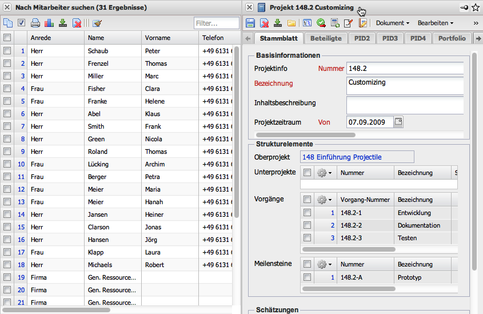
Task: Check the box for Vorgang 148.2-2 Dokumentation
Action: (x=308, y=225)
